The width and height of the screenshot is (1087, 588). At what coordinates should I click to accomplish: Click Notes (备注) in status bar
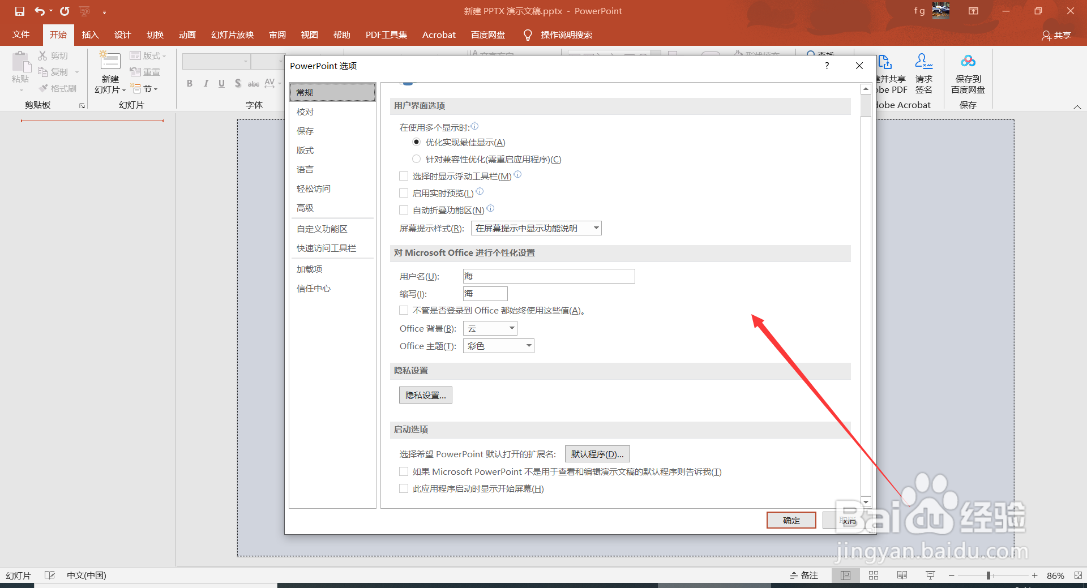[804, 575]
